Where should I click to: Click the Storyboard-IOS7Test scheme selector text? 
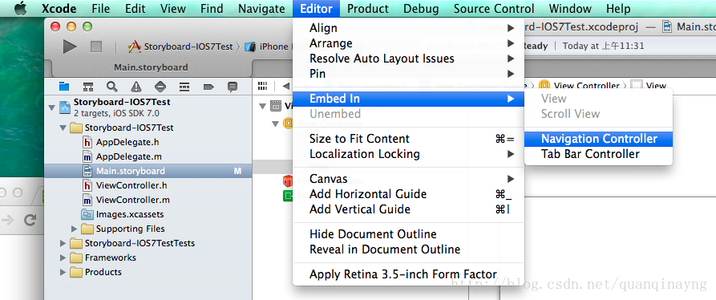[x=188, y=47]
